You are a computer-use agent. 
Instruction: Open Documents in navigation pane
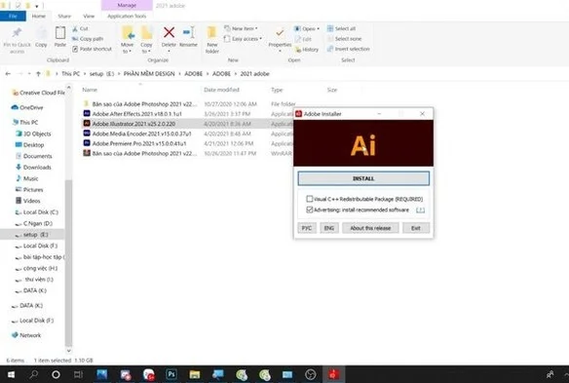pos(34,156)
